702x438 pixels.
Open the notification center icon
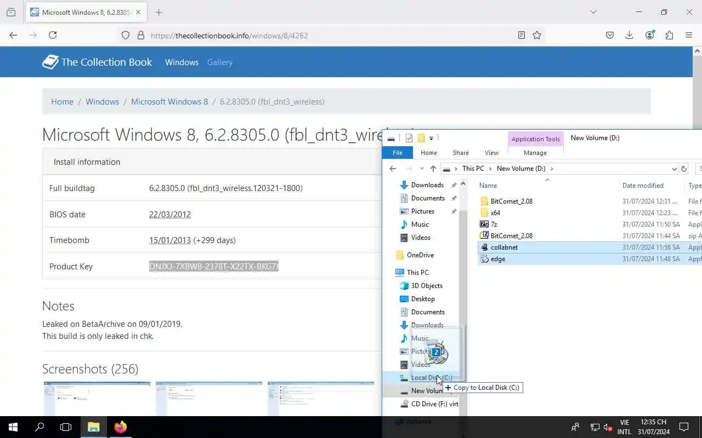click(x=684, y=427)
